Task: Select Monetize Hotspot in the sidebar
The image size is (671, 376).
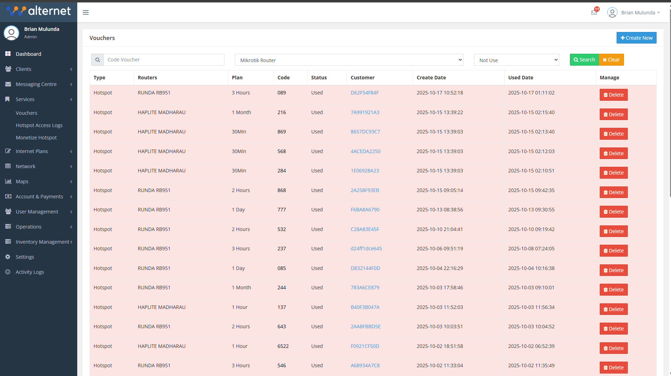Action: coord(36,138)
